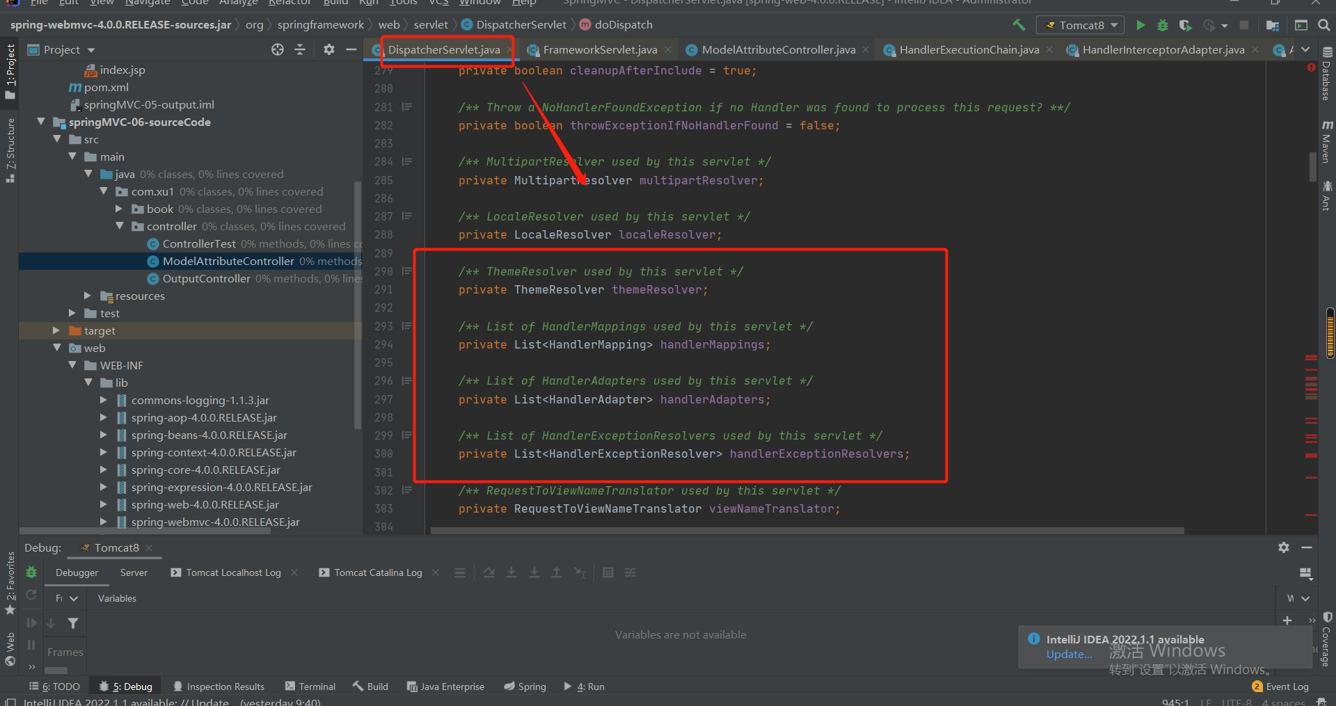Switch to FrameworkServlet.java tab
This screenshot has width=1336, height=706.
point(600,49)
